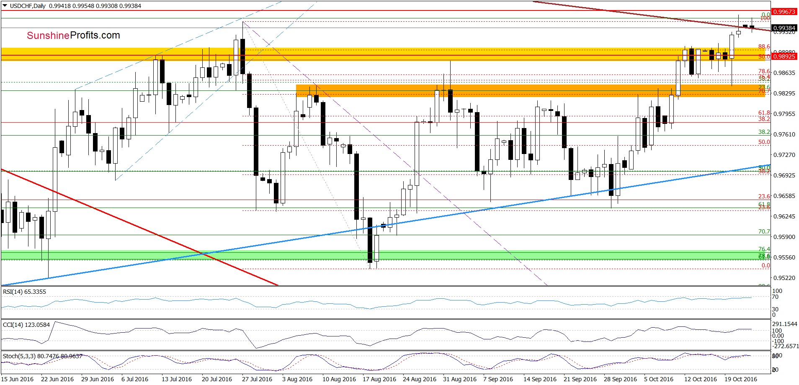Click the 0.95900 price axis value
This screenshot has height=385, width=799.
pos(784,237)
